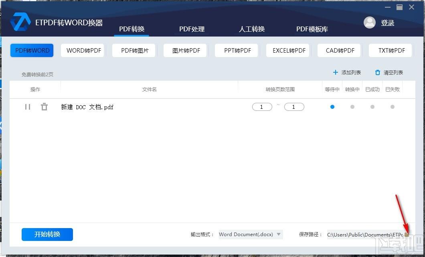The height and width of the screenshot is (257, 425).
Task: Open the 人工转换 tab
Action: pyautogui.click(x=252, y=29)
